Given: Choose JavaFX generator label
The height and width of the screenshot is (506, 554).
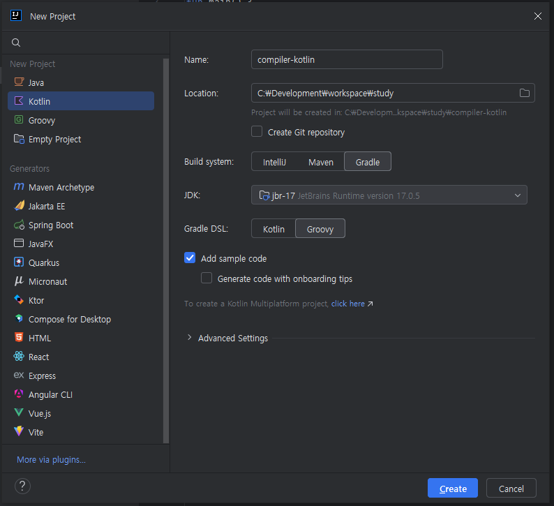Looking at the screenshot, I should coord(40,244).
